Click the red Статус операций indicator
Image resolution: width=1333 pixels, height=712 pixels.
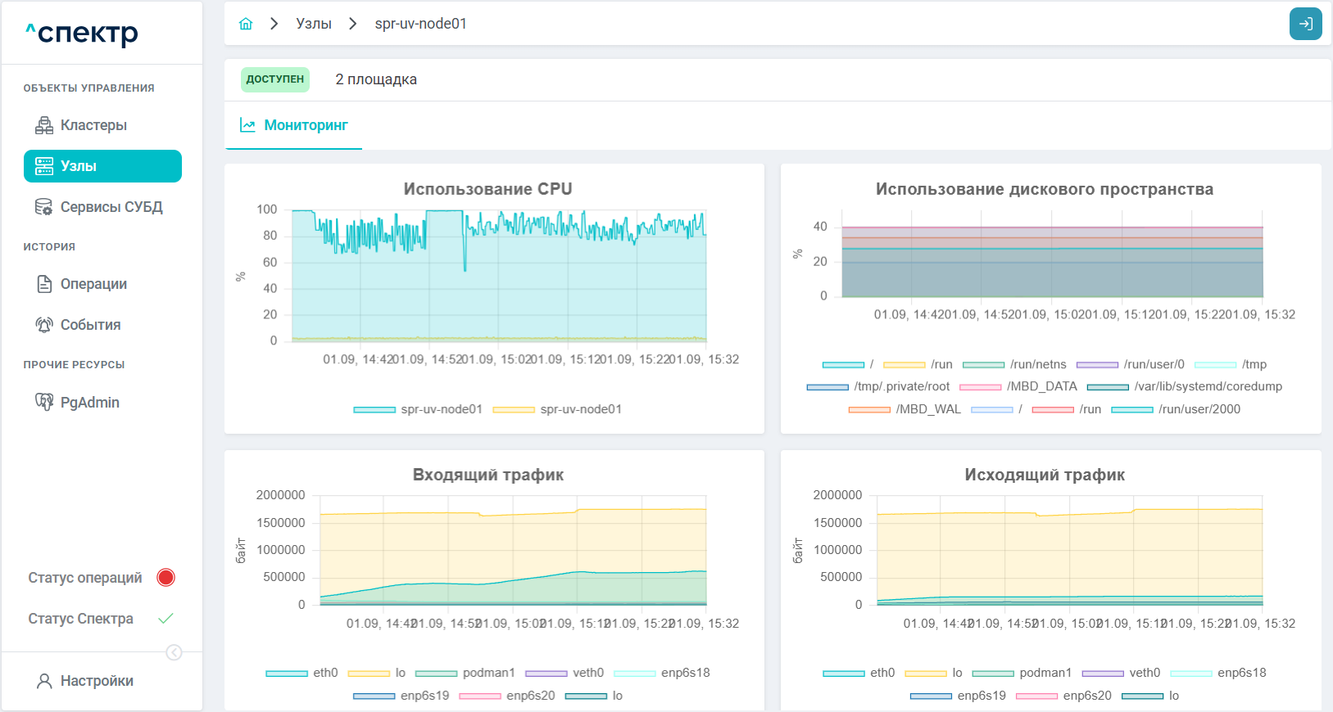coord(165,578)
